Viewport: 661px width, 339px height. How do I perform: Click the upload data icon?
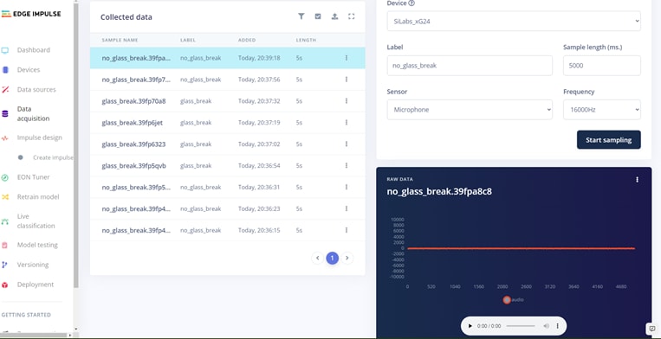(x=334, y=16)
